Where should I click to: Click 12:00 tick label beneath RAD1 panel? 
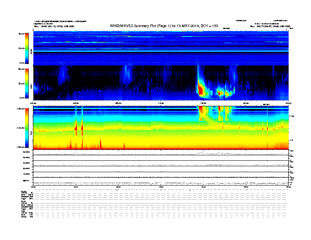(161, 103)
